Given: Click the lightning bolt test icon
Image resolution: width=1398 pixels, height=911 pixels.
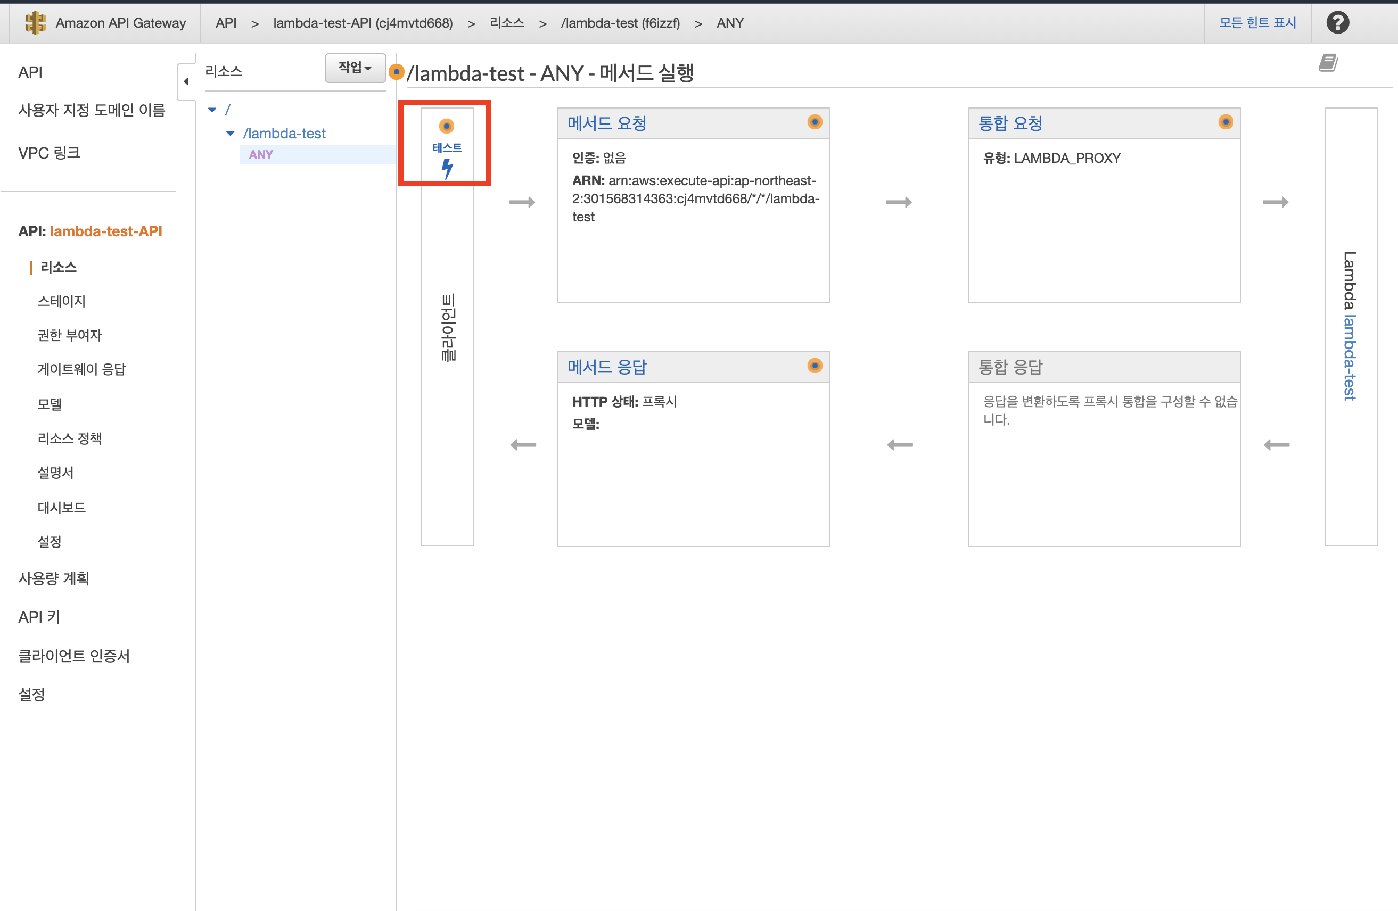Looking at the screenshot, I should click(x=447, y=169).
